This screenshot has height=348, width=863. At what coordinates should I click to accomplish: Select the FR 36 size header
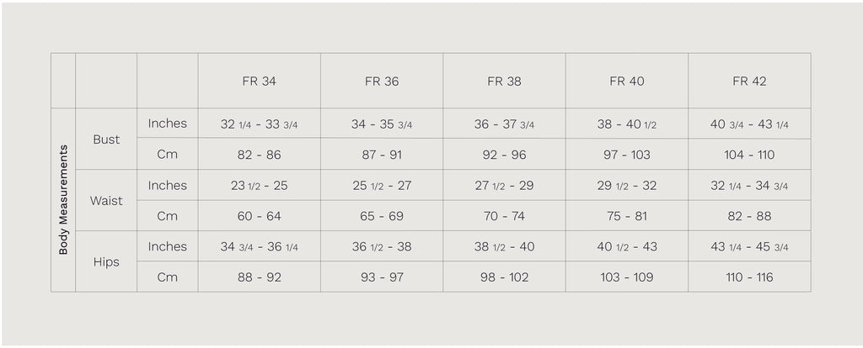382,82
